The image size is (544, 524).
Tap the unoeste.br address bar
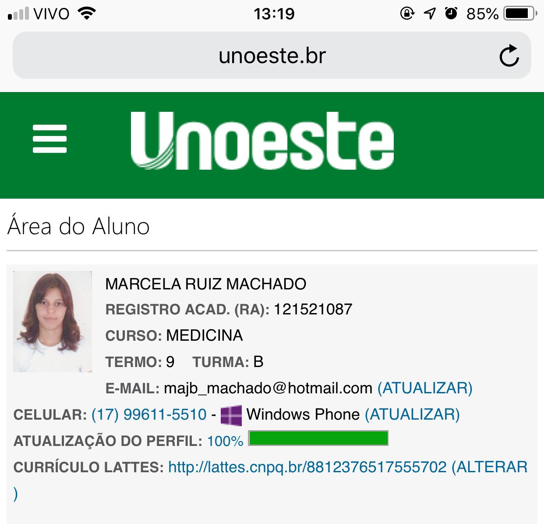272,56
